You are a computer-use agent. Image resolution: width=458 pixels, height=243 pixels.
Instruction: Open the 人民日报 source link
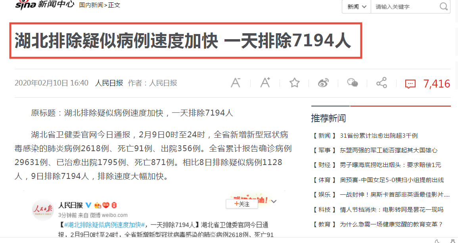click(109, 83)
